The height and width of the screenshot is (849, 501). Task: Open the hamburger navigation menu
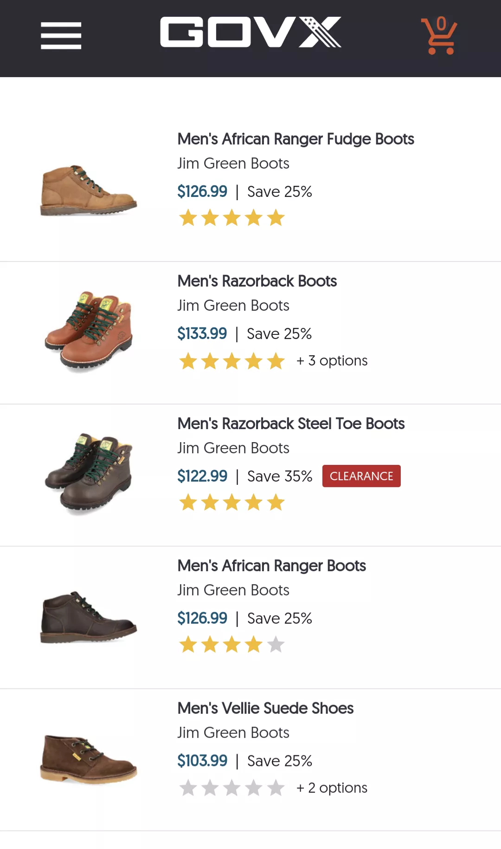click(x=61, y=35)
